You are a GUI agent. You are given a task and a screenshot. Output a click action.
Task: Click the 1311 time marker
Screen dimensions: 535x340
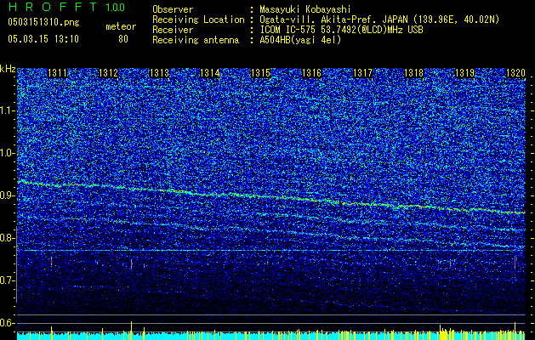[57, 73]
